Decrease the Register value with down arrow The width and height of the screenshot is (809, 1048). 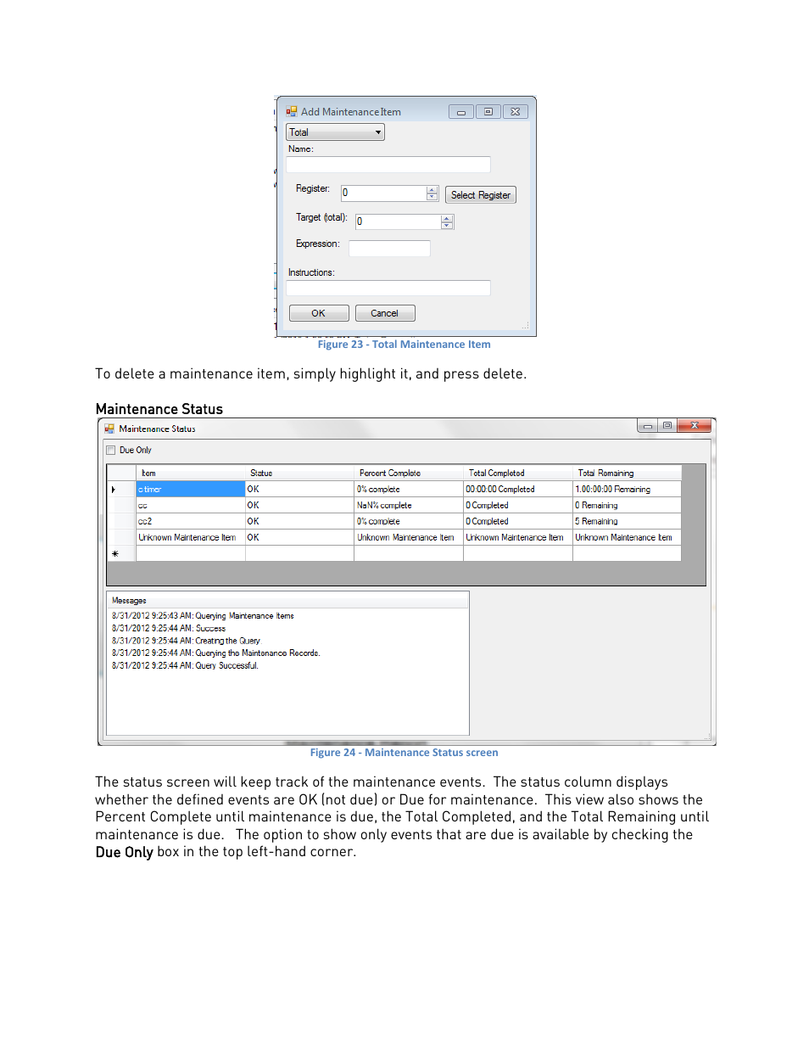click(432, 197)
